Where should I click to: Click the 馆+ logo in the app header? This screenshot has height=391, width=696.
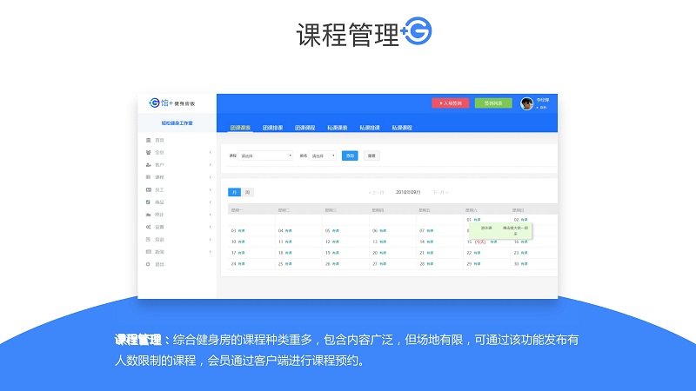point(171,103)
